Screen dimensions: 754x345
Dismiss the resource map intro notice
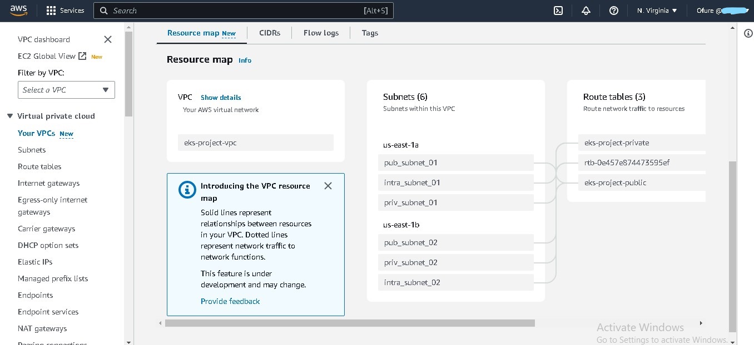pyautogui.click(x=328, y=186)
